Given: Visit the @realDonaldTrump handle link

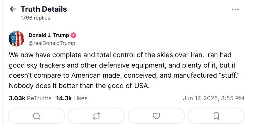Looking at the screenshot, I should click(x=52, y=43).
